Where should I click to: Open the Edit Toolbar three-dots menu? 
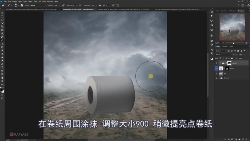click(x=2, y=84)
